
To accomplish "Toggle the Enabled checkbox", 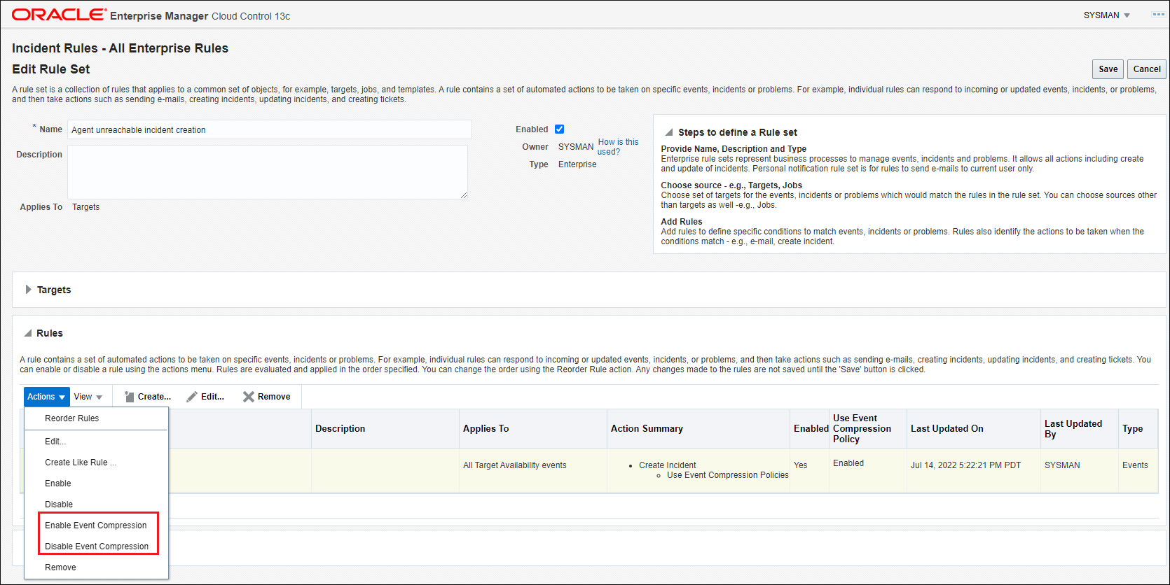I will tap(559, 129).
